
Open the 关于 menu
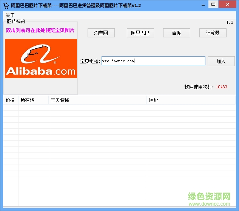pos(10,15)
